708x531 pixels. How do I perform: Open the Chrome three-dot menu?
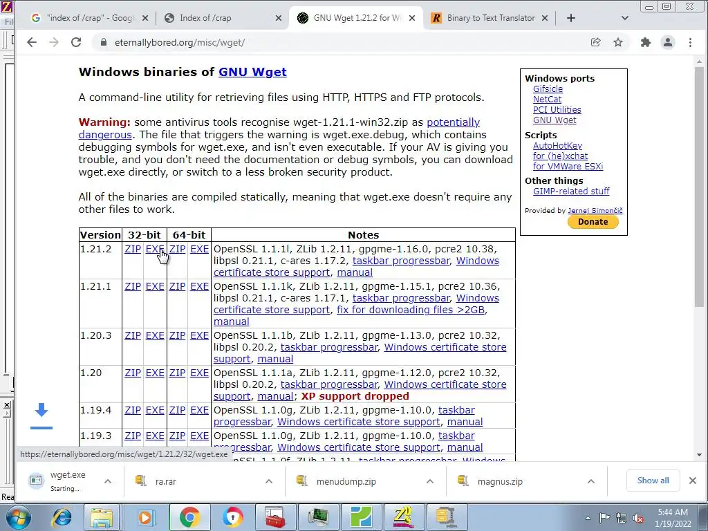coord(690,42)
